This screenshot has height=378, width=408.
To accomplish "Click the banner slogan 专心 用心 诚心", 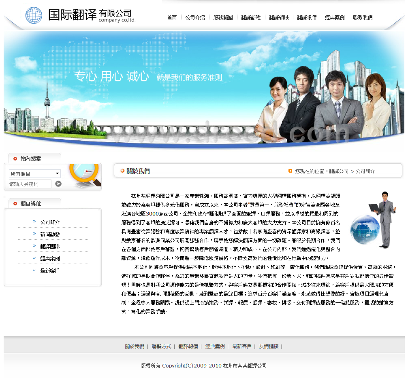I will pos(112,76).
